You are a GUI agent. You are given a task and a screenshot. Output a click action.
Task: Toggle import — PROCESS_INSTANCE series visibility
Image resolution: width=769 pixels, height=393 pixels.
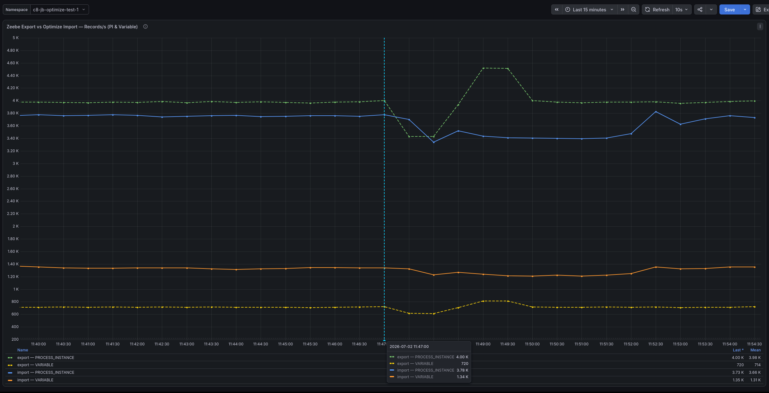point(46,373)
